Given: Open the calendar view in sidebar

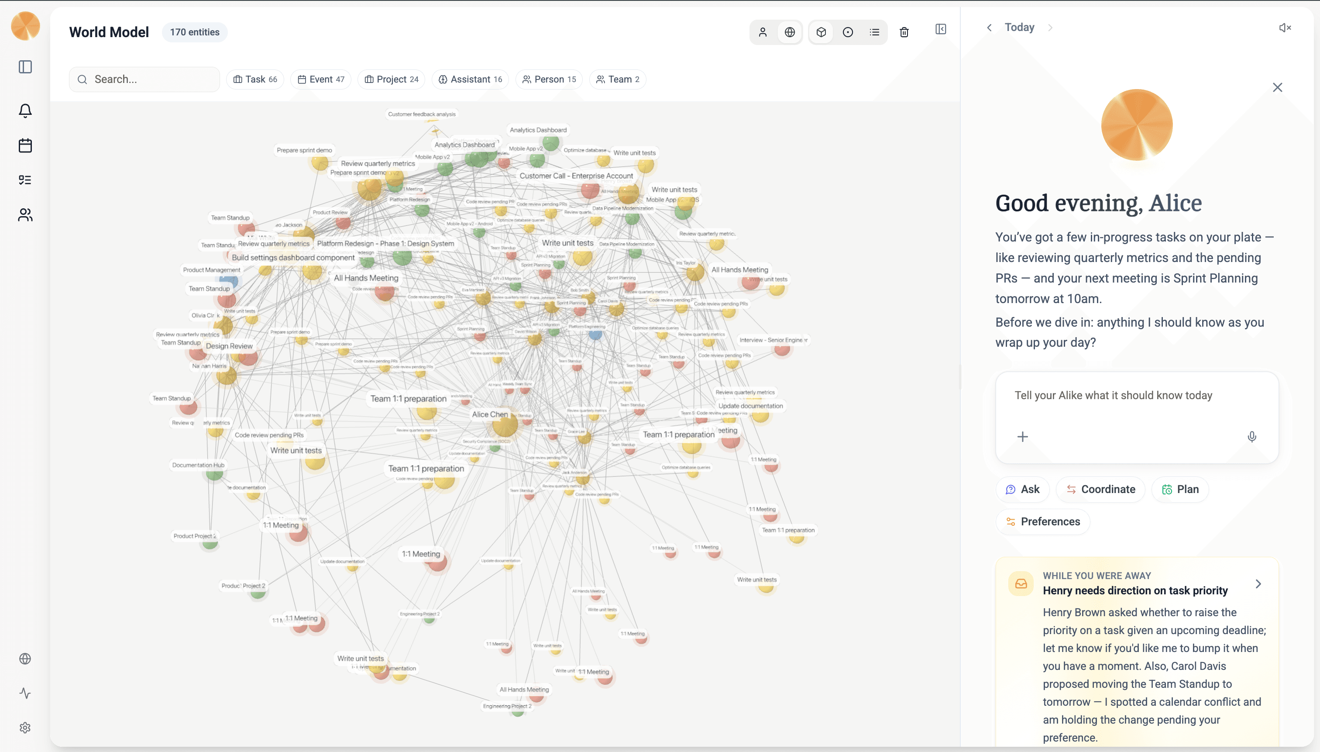Looking at the screenshot, I should [x=25, y=146].
